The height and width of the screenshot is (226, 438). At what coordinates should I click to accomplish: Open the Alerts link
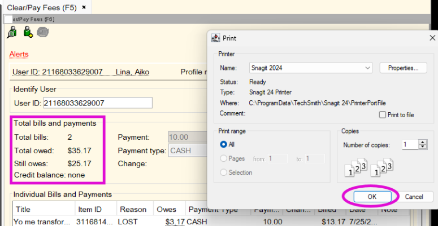(x=19, y=54)
